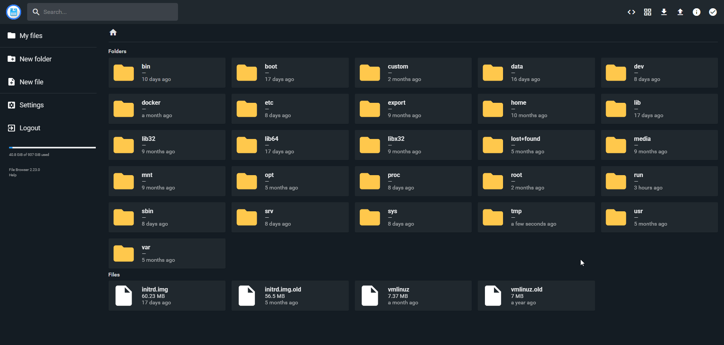Switch listing view with the grid toggle

coord(647,12)
